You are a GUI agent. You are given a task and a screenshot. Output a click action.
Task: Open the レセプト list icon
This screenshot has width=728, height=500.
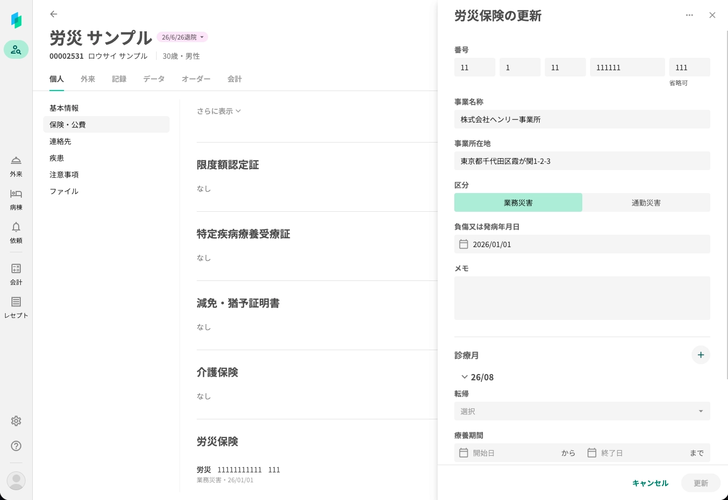click(16, 308)
